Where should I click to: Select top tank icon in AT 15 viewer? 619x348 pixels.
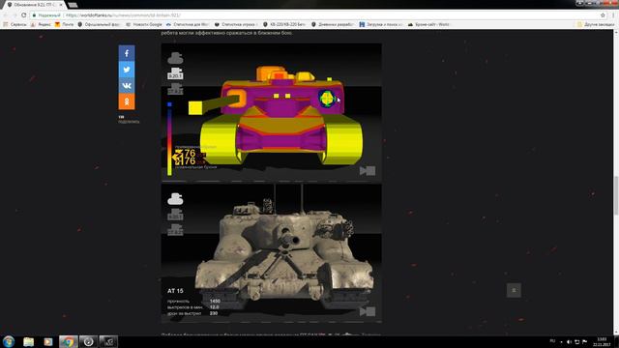(175, 199)
